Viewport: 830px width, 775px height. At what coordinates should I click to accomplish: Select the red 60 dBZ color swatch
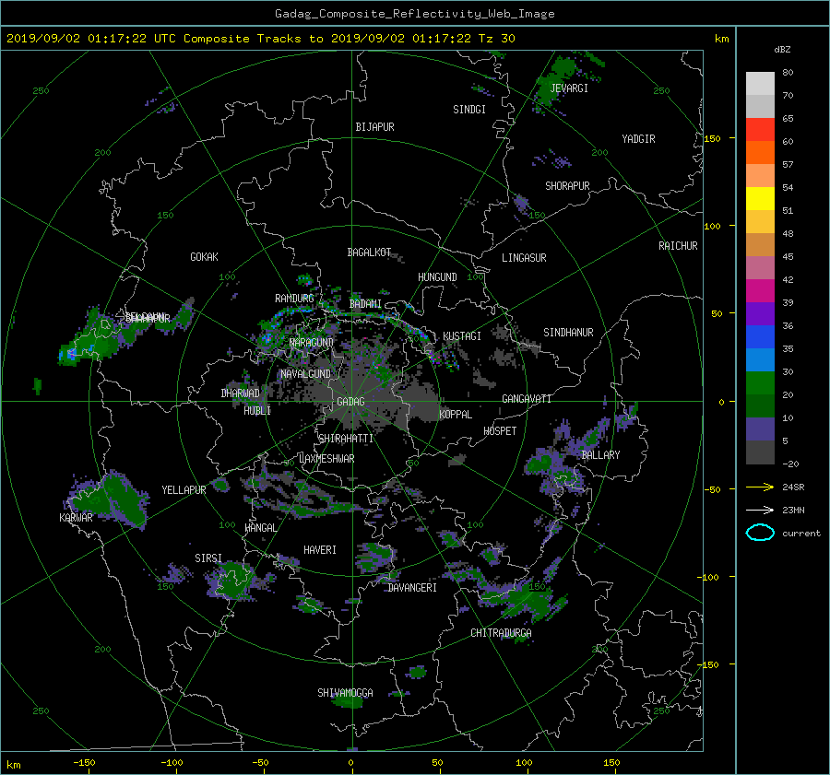(x=760, y=129)
